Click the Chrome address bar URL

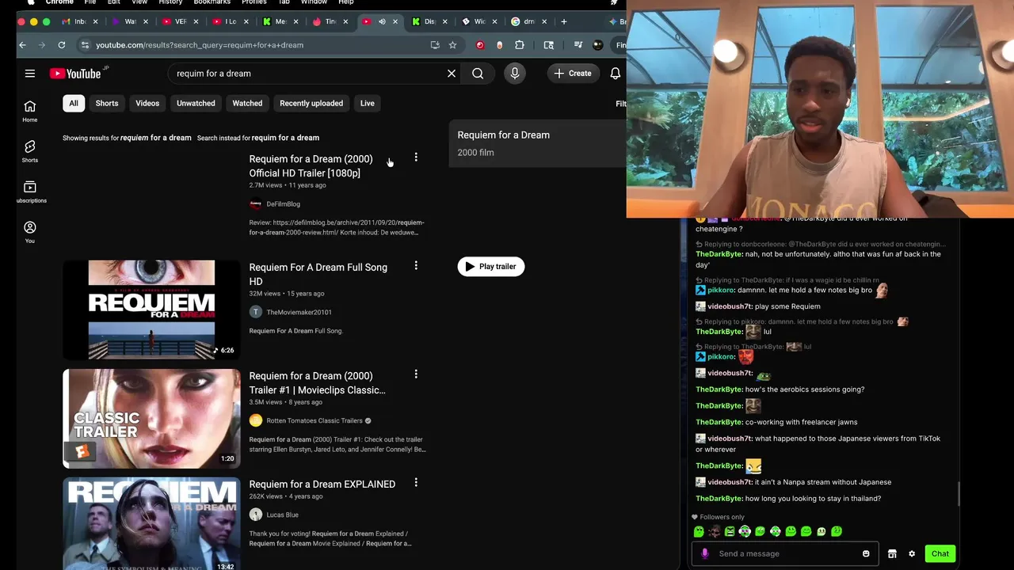tap(200, 45)
